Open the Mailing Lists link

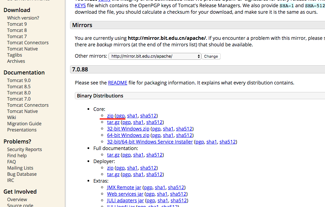(20, 168)
